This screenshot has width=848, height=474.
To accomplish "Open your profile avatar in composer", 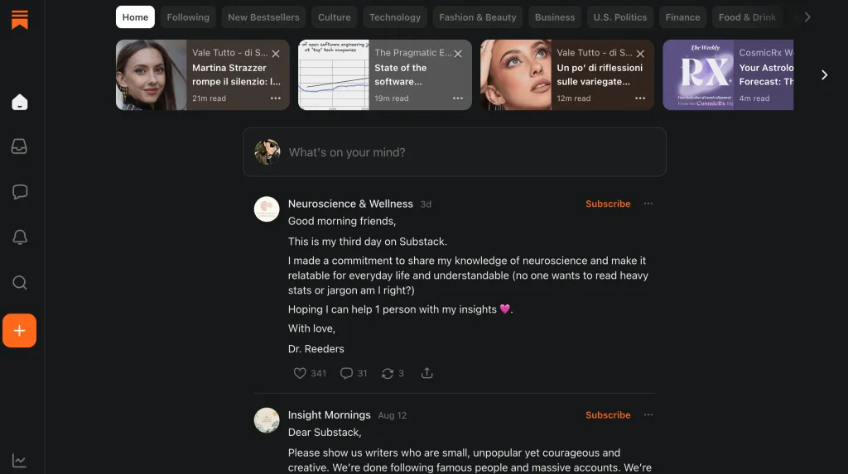I will 267,152.
